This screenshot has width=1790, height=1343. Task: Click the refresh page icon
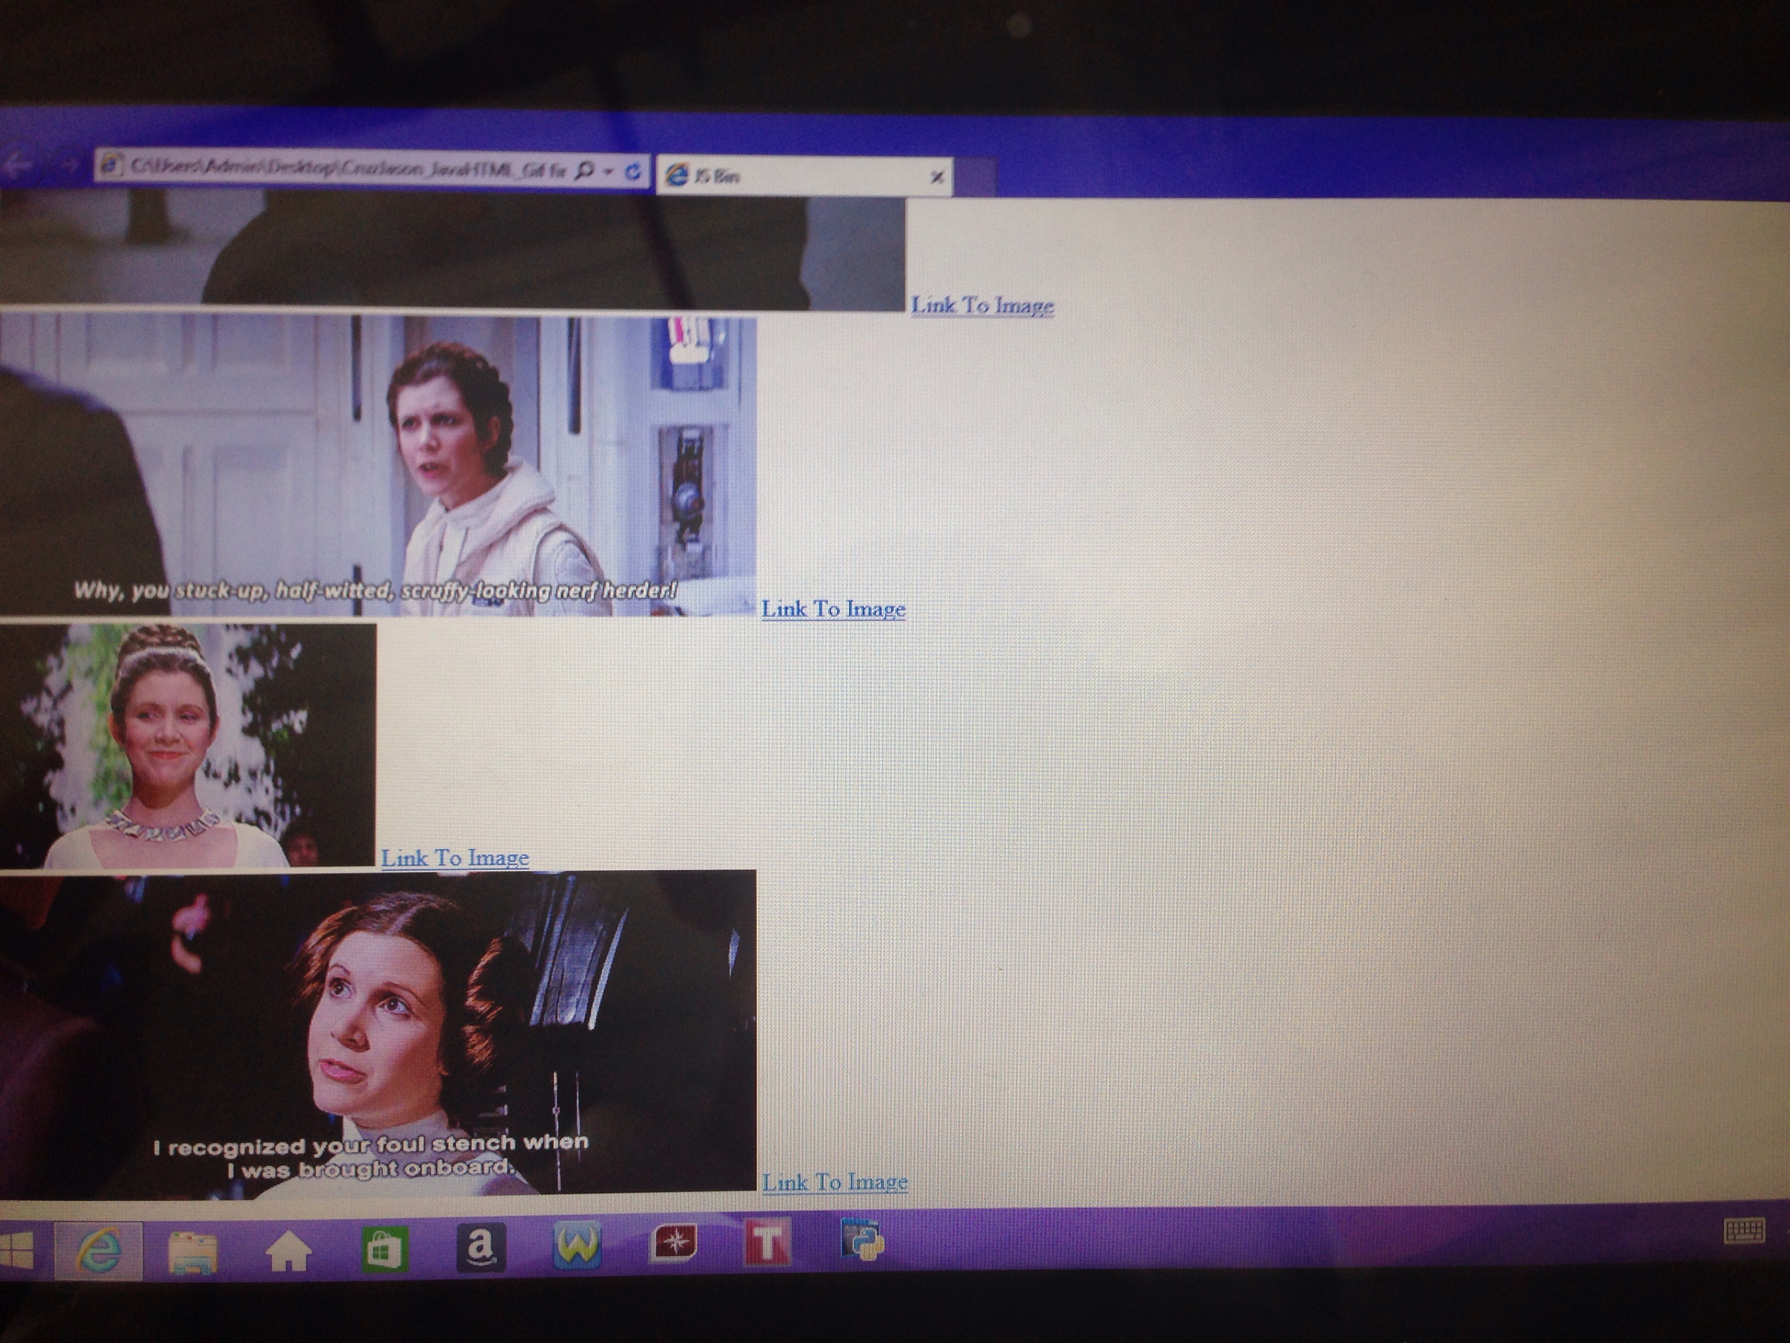pos(633,172)
